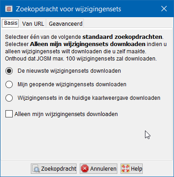The height and width of the screenshot is (177, 174).
Task: Click the red X icon beside Annuleren
Action: pos(85,168)
